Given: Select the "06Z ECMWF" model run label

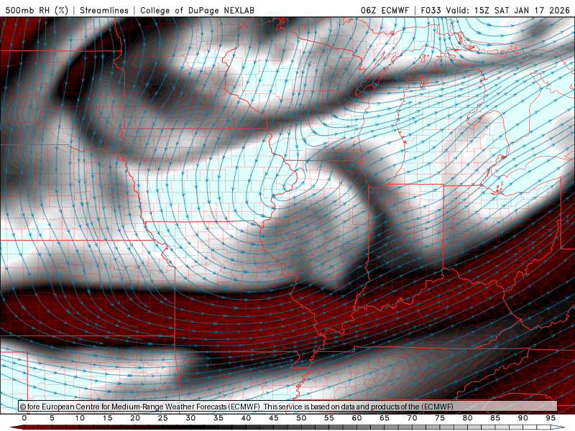Looking at the screenshot, I should coord(385,10).
